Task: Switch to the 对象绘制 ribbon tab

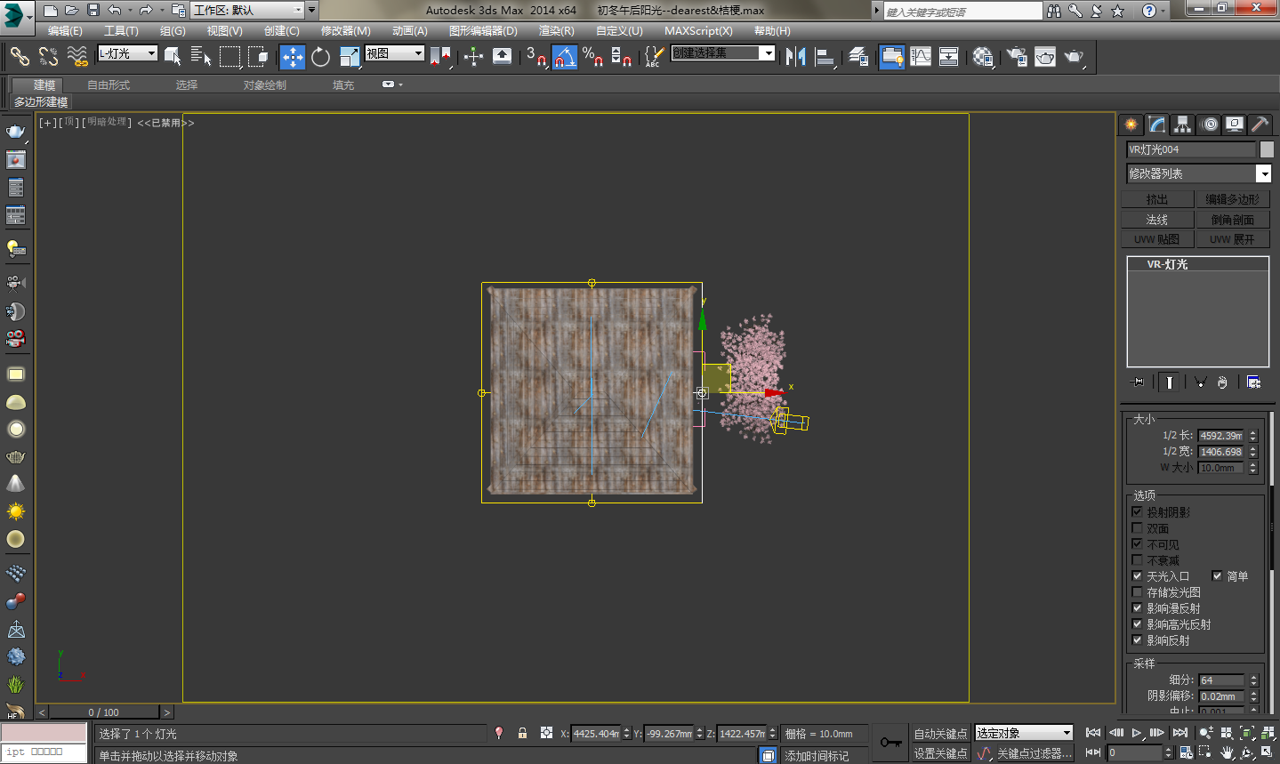Action: coord(265,85)
